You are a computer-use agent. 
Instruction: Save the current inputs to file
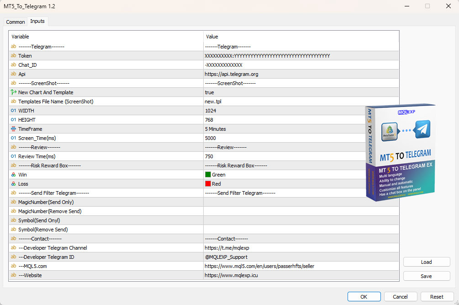click(x=427, y=276)
